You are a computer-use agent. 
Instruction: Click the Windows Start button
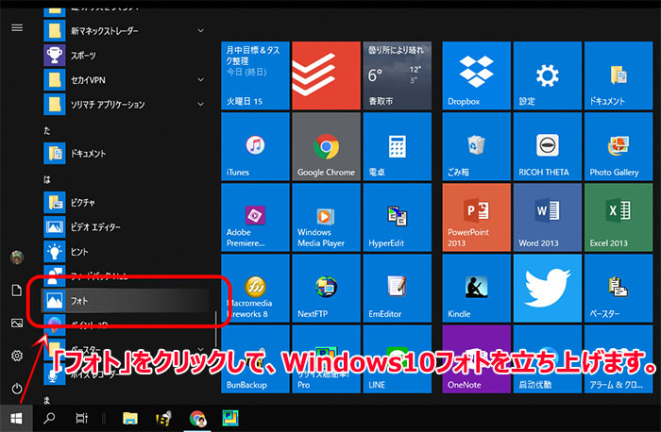[16, 418]
